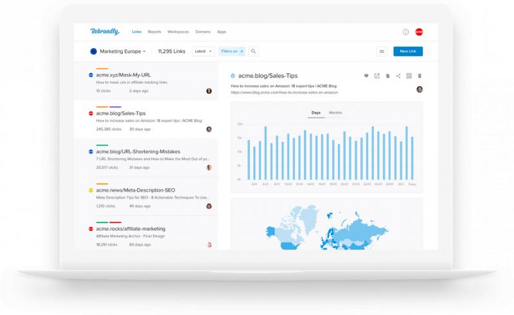
Task: Switch the chart to Days
Action: coord(316,113)
